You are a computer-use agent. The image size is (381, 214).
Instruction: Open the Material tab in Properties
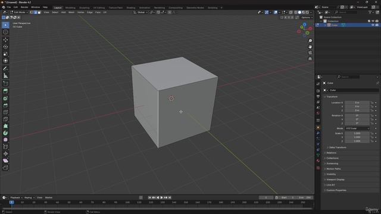click(x=318, y=160)
